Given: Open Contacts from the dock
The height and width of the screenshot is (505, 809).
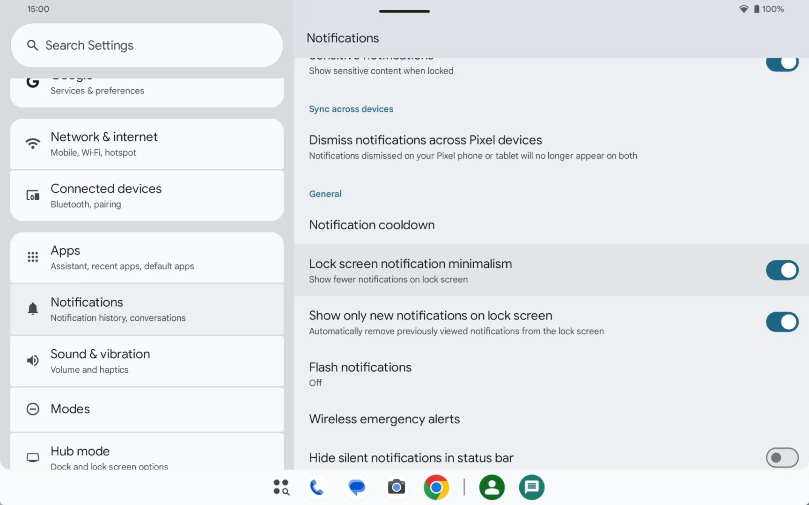Looking at the screenshot, I should [x=492, y=487].
